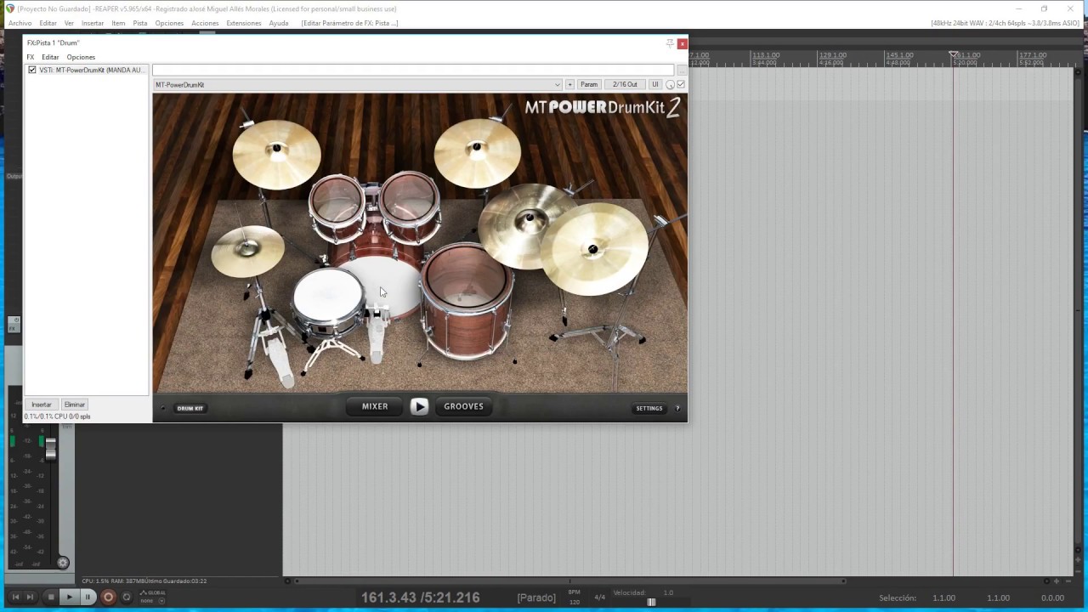Open the GROOVES view in drum kit

[463, 406]
